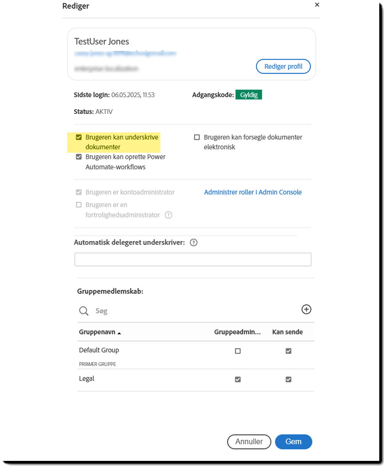Toggle Kan sende checkbox for Legal group
This screenshot has height=466, width=384.
[x=288, y=379]
